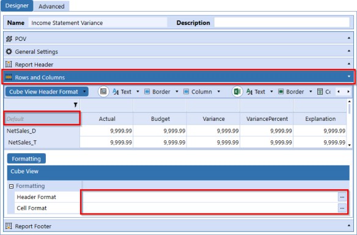The width and height of the screenshot is (357, 235).
Task: Click the Formatting tab button
Action: [x=26, y=159]
